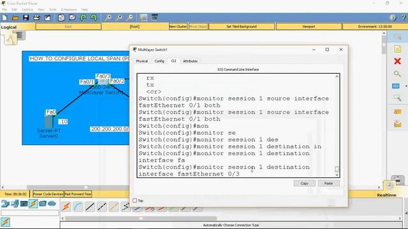Choose the Select tool in the right sidebar
Viewport: 408px width, 229px height.
[x=397, y=37]
